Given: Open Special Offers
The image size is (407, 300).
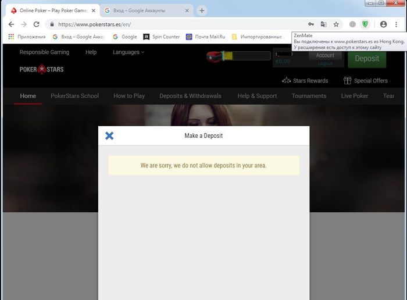Looking at the screenshot, I should point(366,81).
